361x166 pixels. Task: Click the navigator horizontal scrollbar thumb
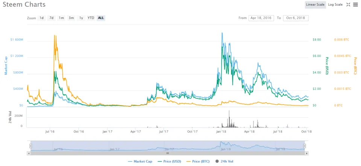pos(168,153)
